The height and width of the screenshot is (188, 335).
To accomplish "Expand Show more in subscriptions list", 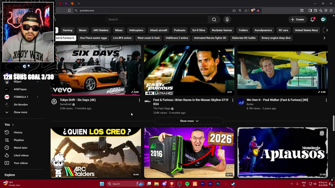I will pos(20,112).
